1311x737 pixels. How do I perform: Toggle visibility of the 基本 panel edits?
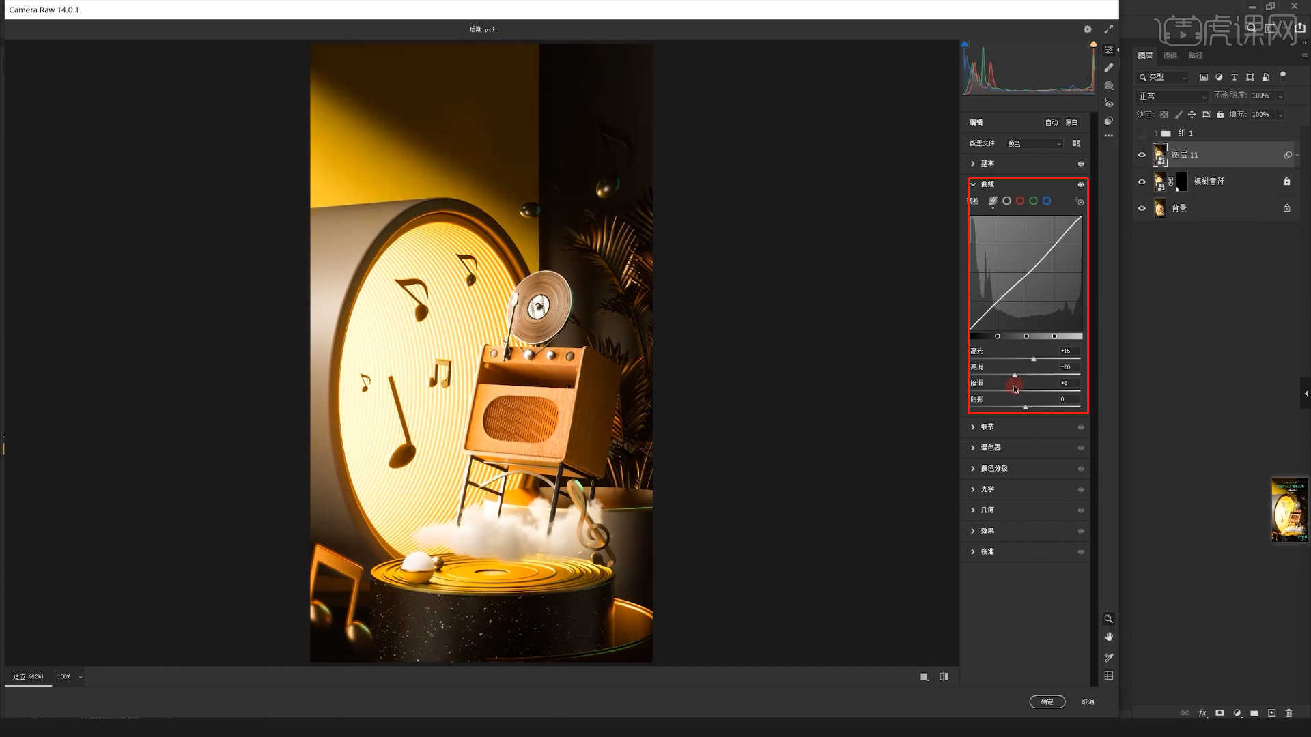(x=1081, y=164)
